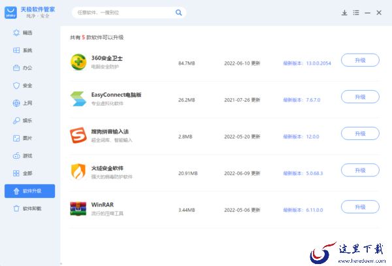The width and height of the screenshot is (392, 266).
Task: Click the 火绒安全软件 title text
Action: tap(107, 168)
